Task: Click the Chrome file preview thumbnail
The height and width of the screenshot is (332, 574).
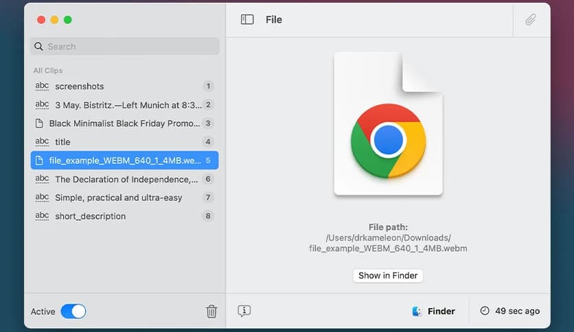Action: pos(388,123)
